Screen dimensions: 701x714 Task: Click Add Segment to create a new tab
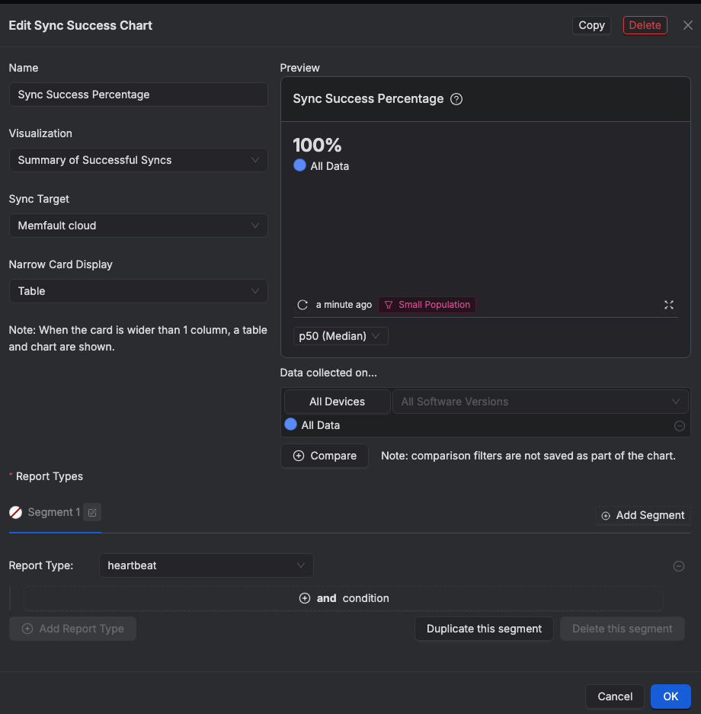click(642, 515)
